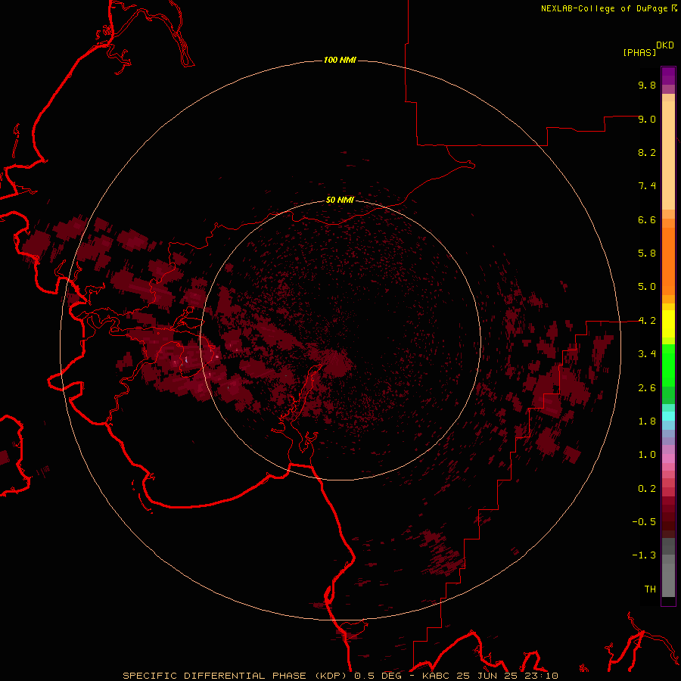Click the 50 NMI range ring label
This screenshot has width=681, height=681.
pos(340,200)
